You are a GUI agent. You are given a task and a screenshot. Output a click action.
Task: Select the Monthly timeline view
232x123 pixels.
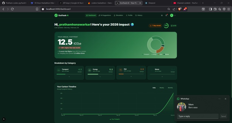click(x=170, y=88)
